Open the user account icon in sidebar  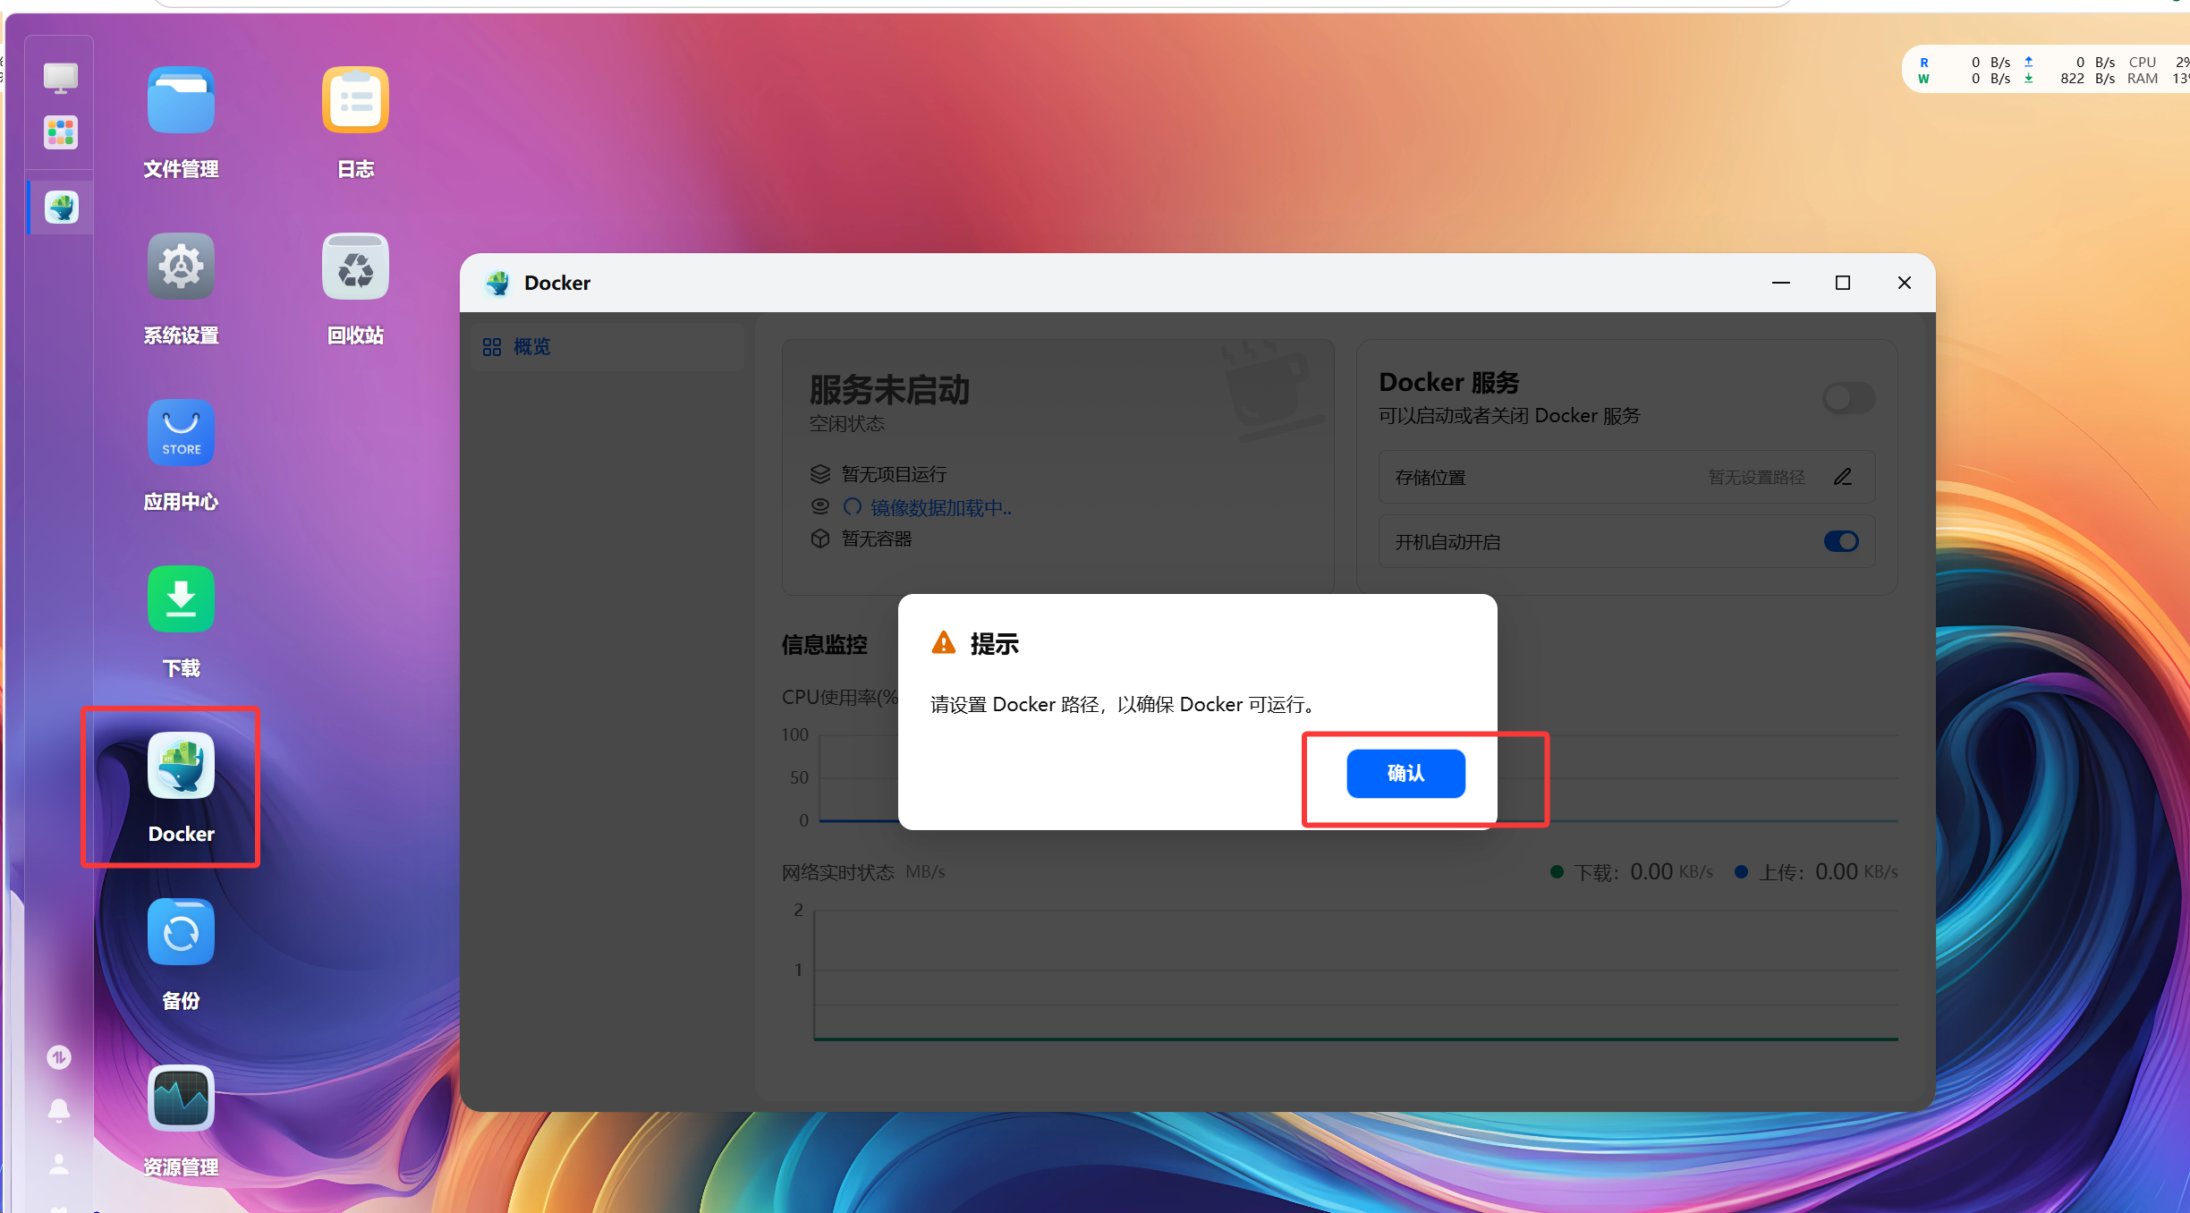coord(59,1164)
